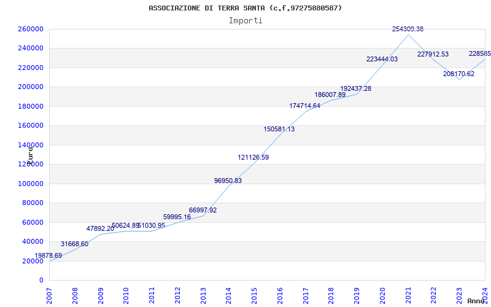Select data label 192437.28

356,88
